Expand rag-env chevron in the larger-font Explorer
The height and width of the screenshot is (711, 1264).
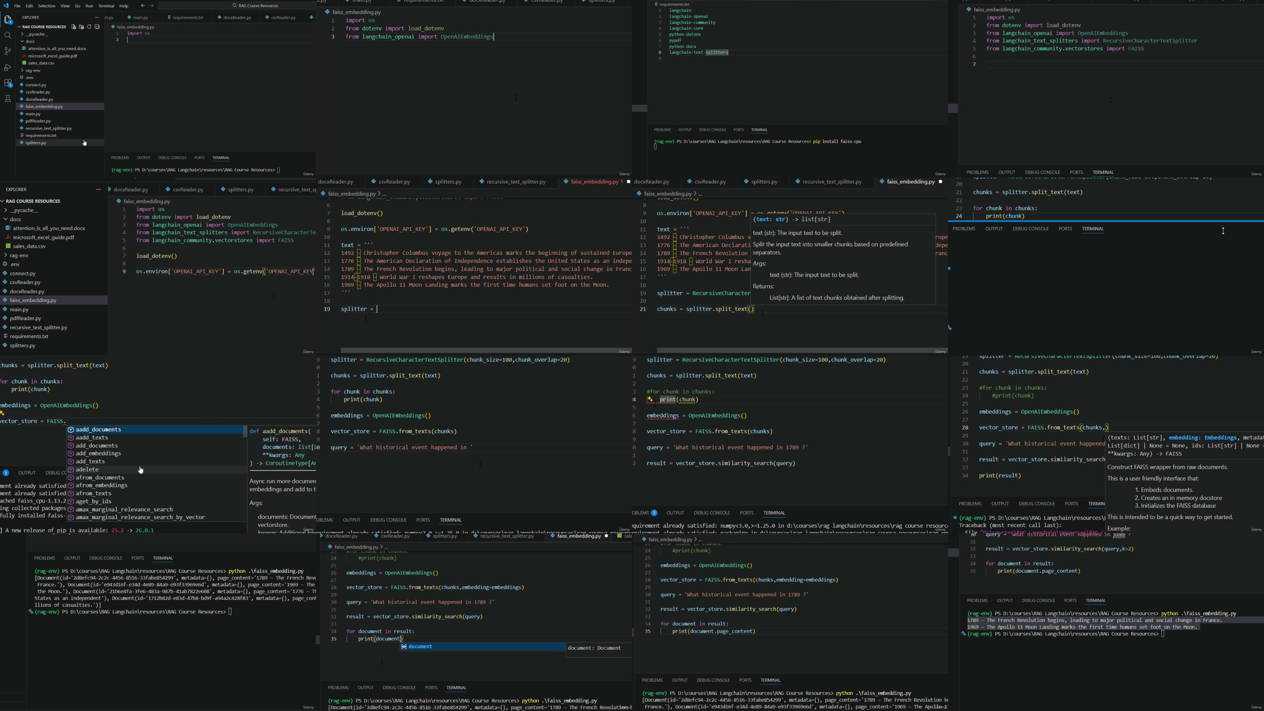point(6,256)
